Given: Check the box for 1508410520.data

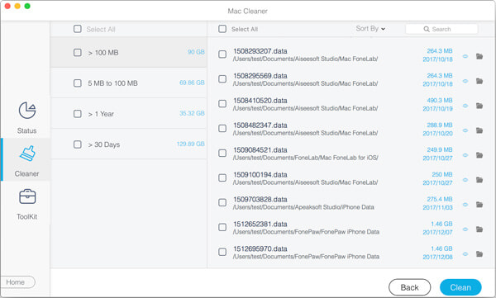Looking at the screenshot, I should point(222,104).
